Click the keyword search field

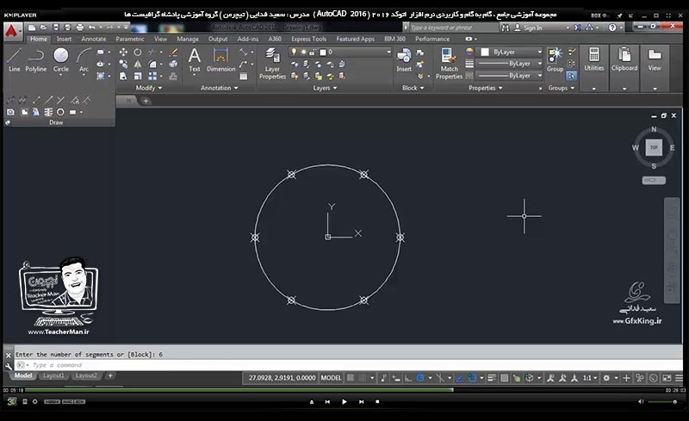pos(454,28)
